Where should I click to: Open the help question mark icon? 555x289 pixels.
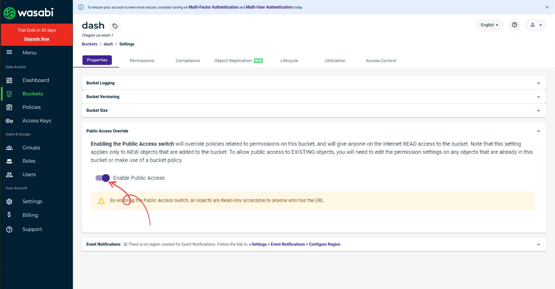(515, 25)
